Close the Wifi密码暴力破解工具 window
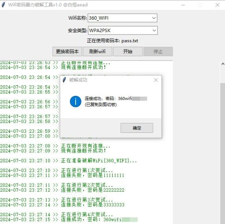The width and height of the screenshot is (225, 224). (x=218, y=5)
